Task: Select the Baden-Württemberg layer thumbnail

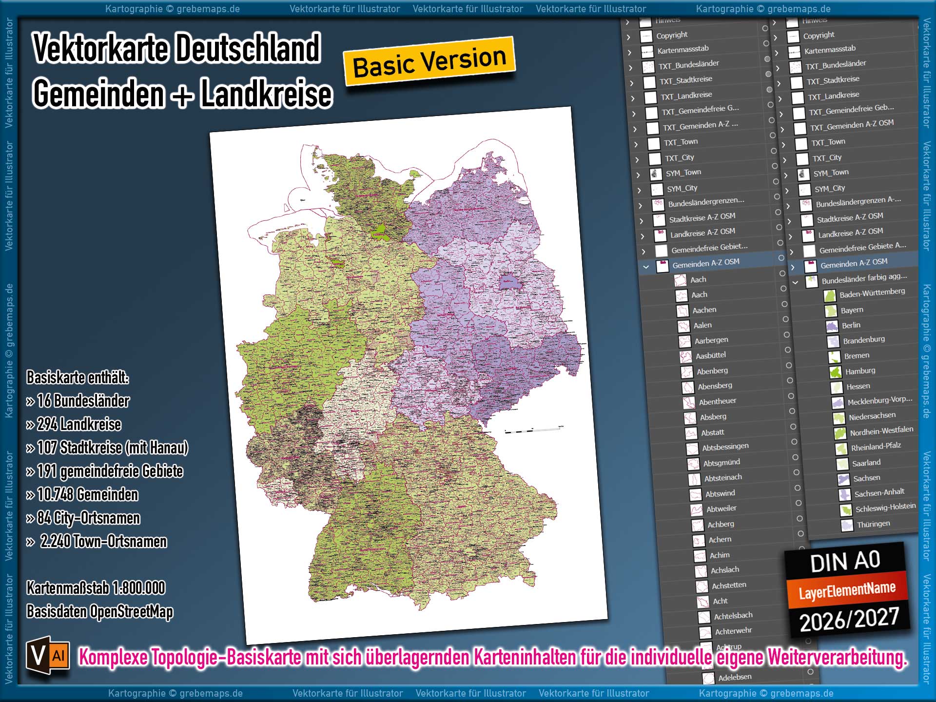Action: (829, 296)
